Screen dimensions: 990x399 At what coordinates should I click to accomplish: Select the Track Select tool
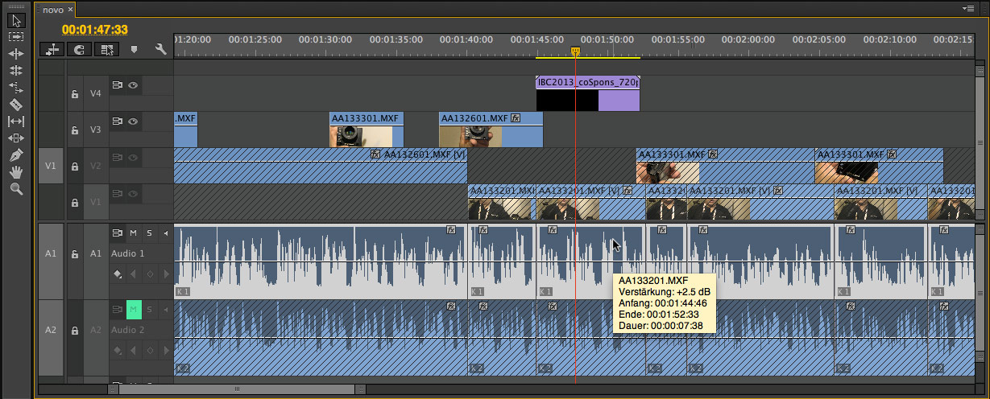[15, 36]
